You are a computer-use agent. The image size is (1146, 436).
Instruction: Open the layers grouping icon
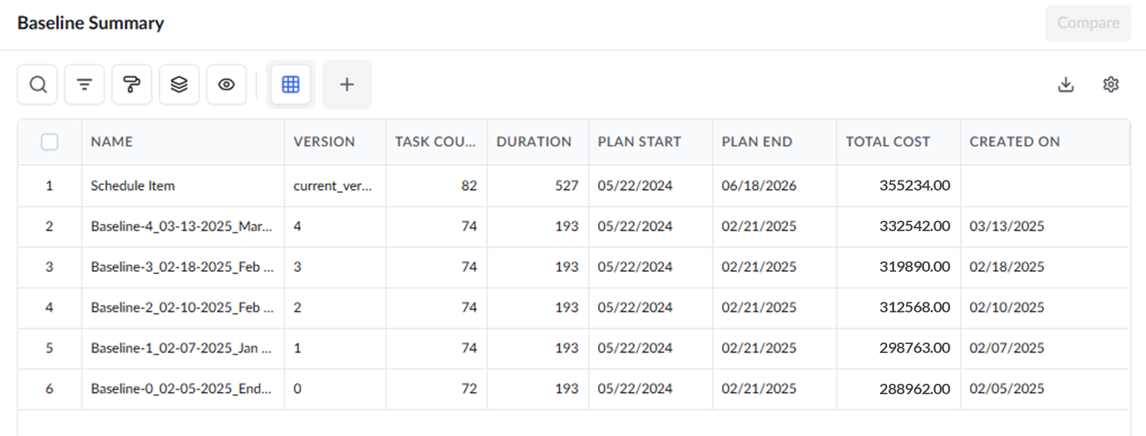click(x=179, y=84)
